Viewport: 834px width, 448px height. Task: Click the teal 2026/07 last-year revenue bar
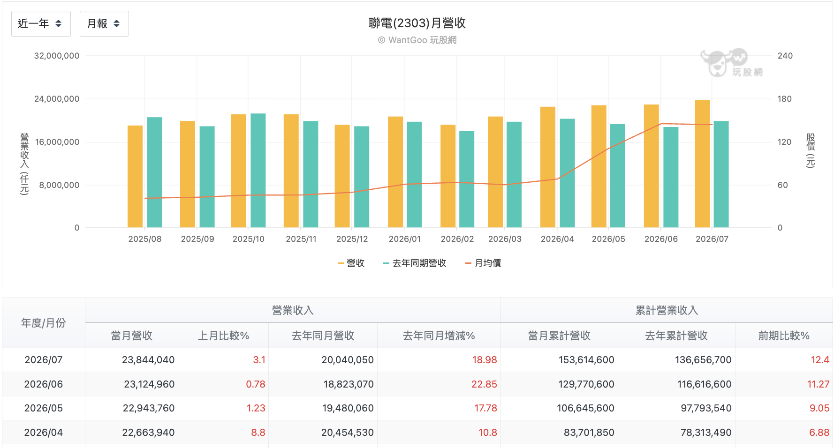[721, 174]
